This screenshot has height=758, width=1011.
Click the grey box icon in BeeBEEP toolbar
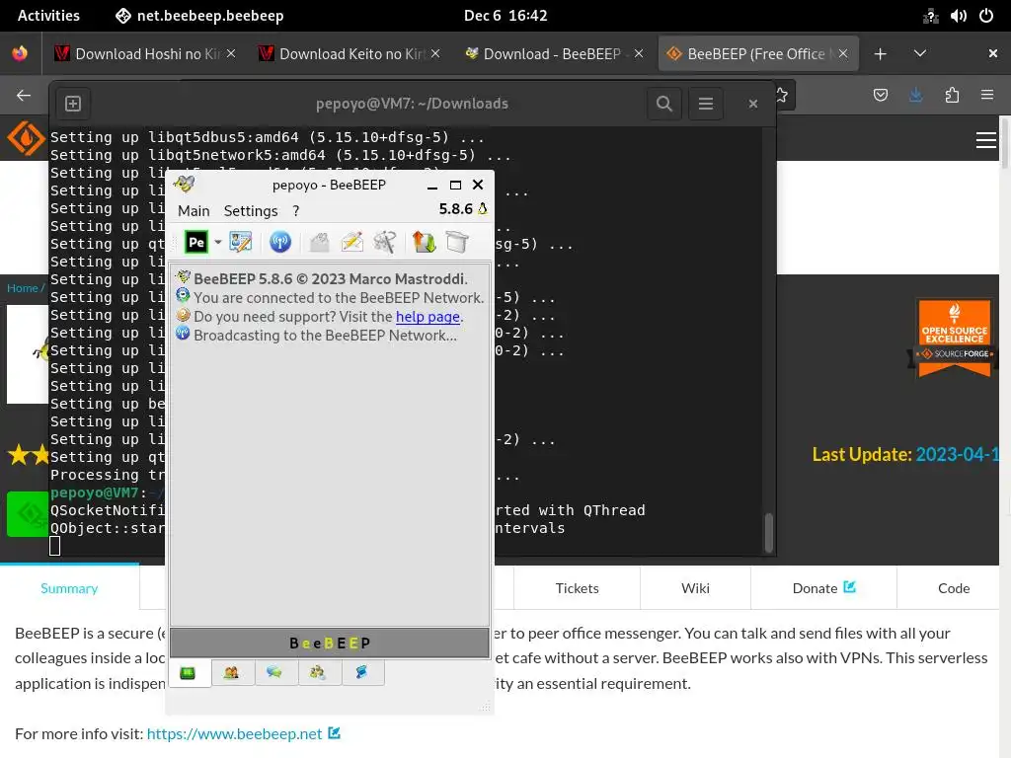tap(456, 243)
